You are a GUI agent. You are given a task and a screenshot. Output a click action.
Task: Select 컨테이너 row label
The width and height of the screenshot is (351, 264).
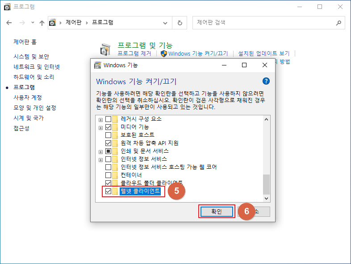click(x=131, y=175)
